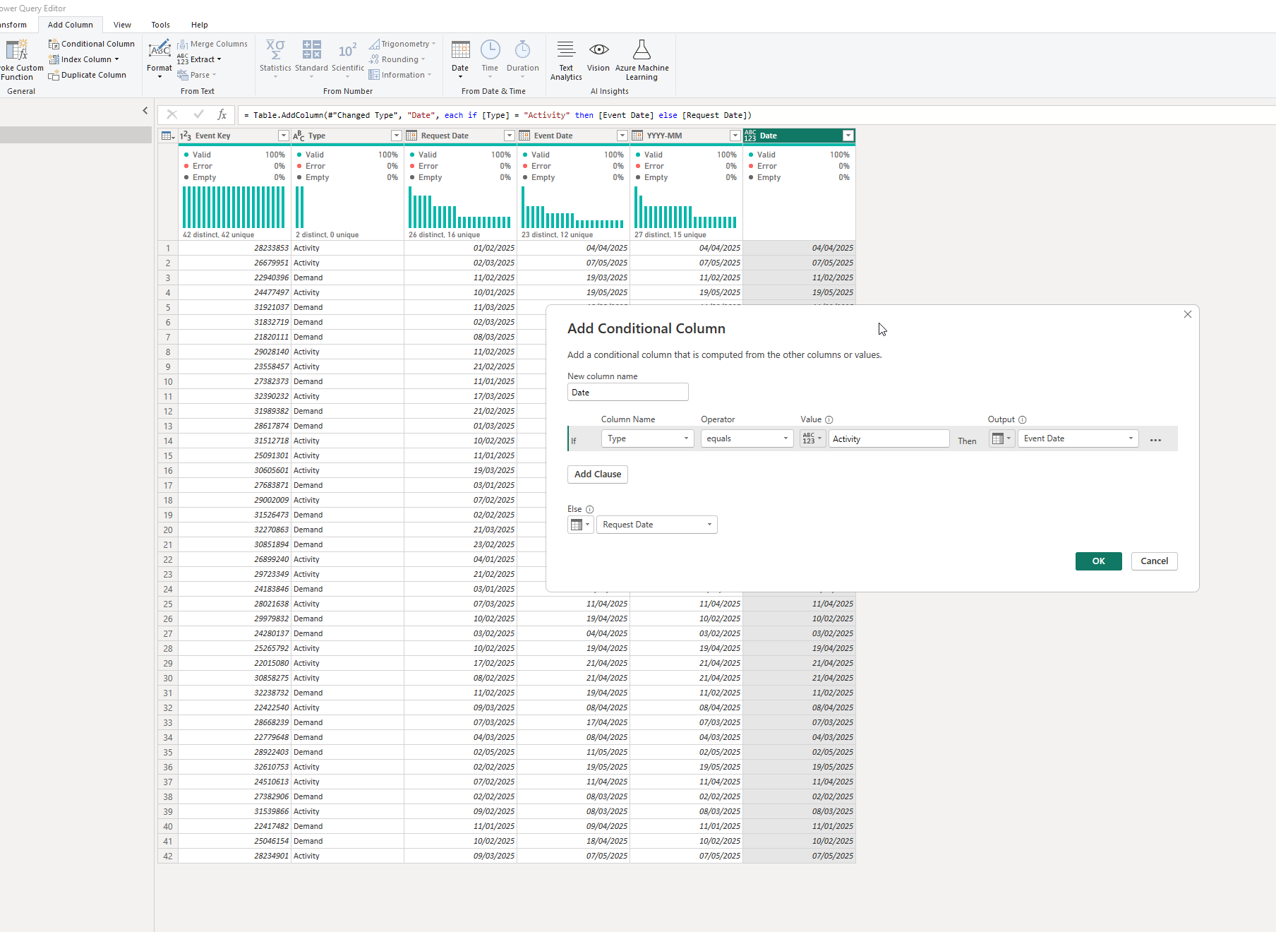1276x932 pixels.
Task: Open the Event Key column filter dropdown
Action: 283,136
